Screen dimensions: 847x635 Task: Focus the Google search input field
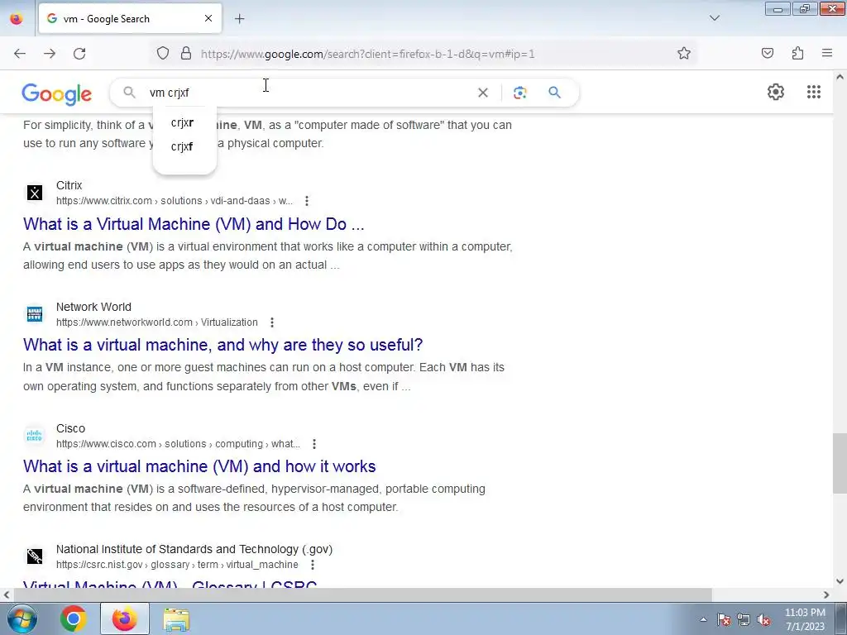tap(308, 93)
